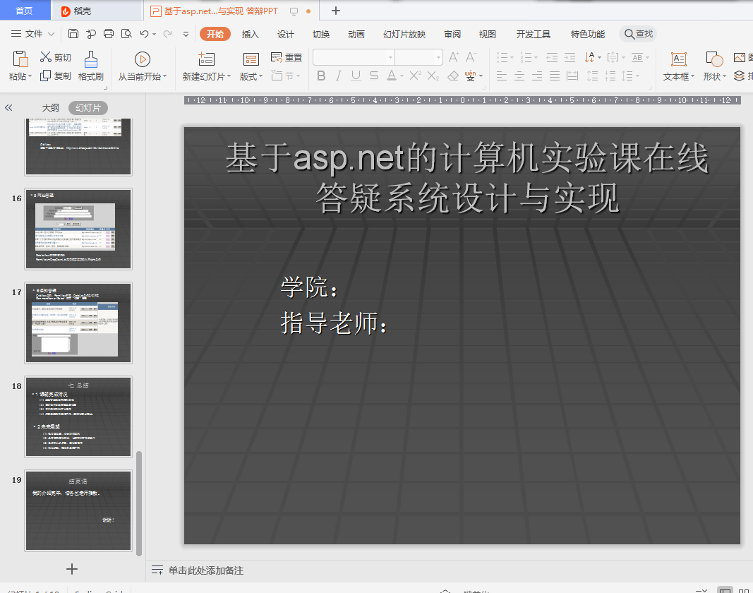Decrease the paragraph indent
753x593 pixels.
(553, 58)
